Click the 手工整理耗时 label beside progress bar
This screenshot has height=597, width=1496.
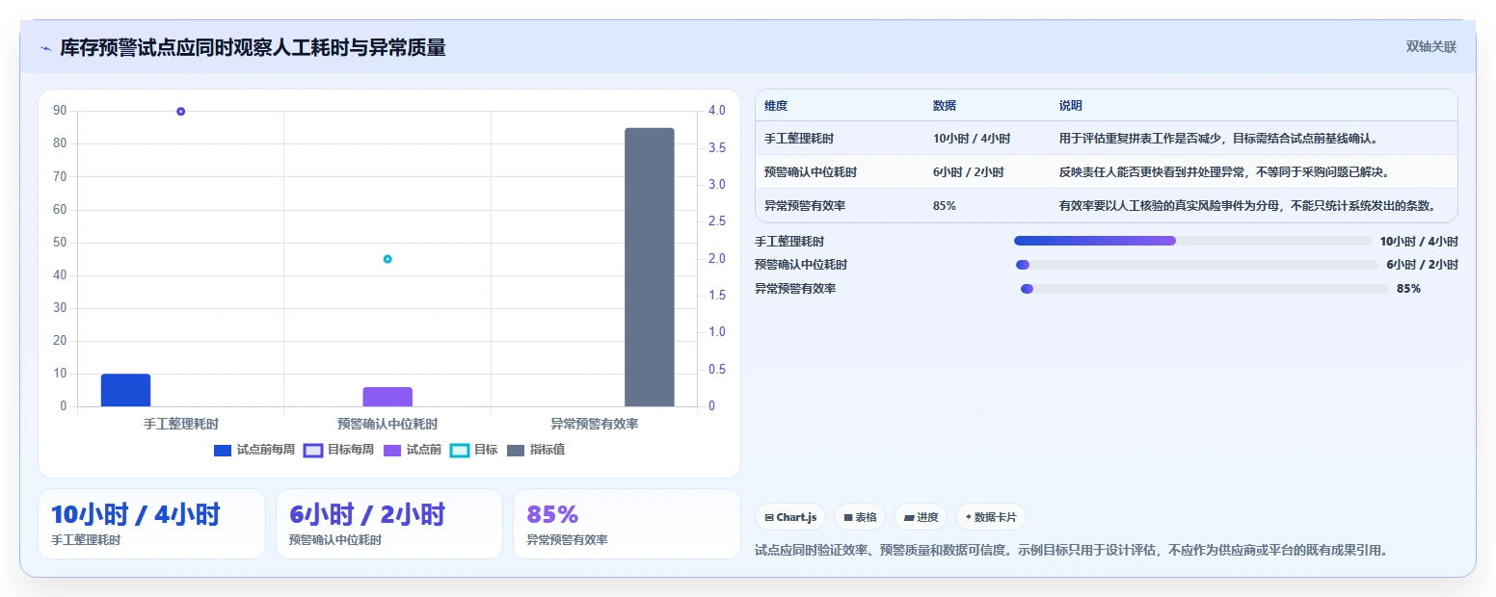coord(789,242)
